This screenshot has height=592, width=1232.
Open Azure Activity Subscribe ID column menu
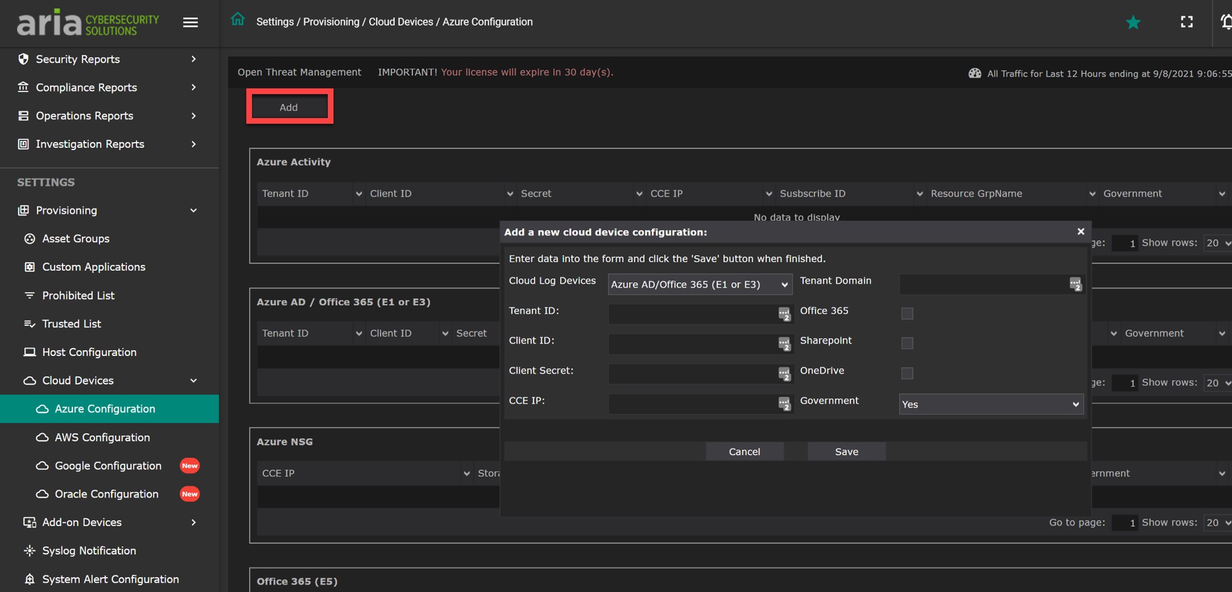[x=920, y=194]
